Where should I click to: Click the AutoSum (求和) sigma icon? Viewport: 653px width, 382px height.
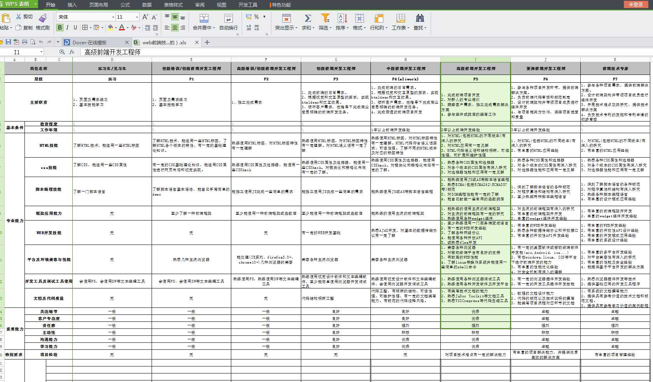point(308,18)
